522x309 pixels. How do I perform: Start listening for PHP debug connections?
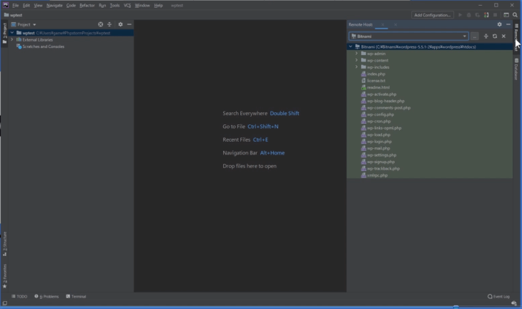pos(486,15)
